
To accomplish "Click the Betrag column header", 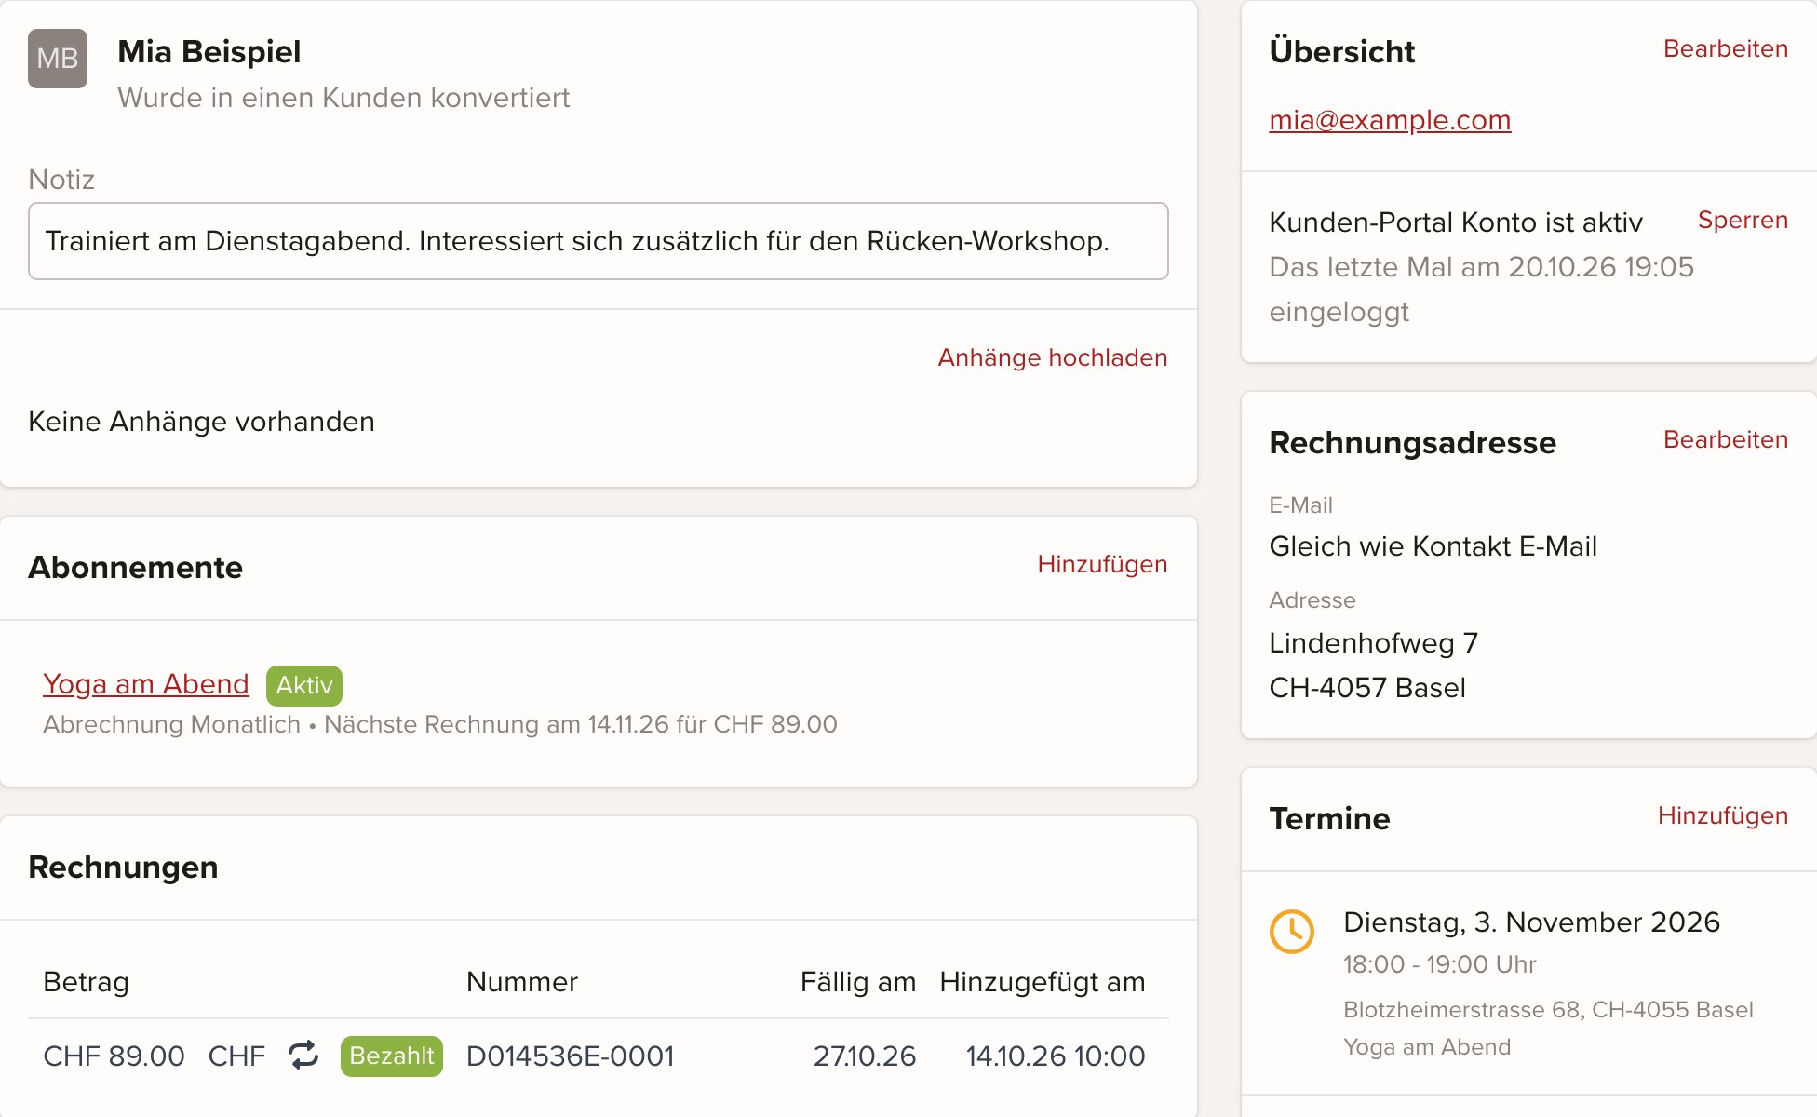I will (86, 982).
